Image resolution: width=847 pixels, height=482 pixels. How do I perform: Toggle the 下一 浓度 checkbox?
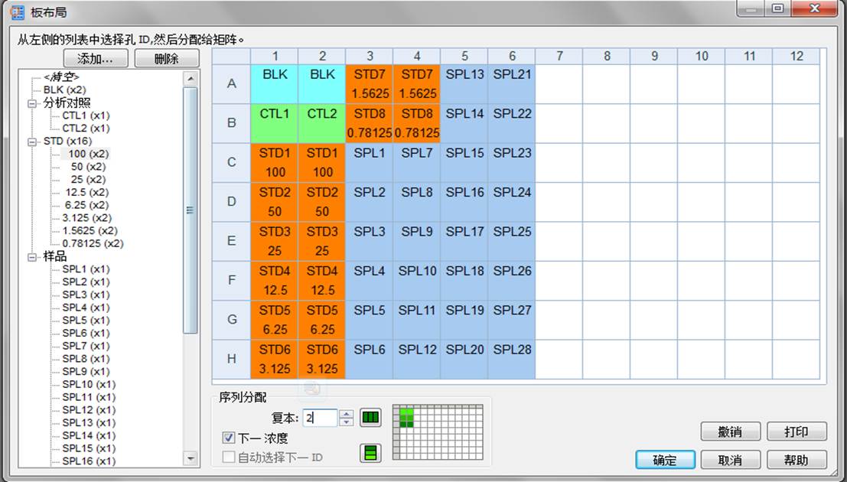click(229, 438)
